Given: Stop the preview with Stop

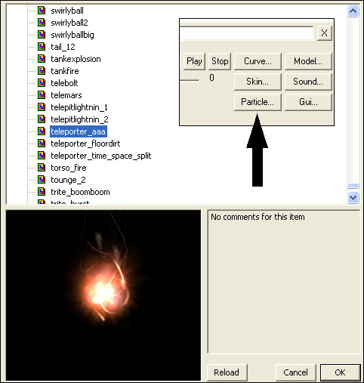Looking at the screenshot, I should tap(220, 61).
